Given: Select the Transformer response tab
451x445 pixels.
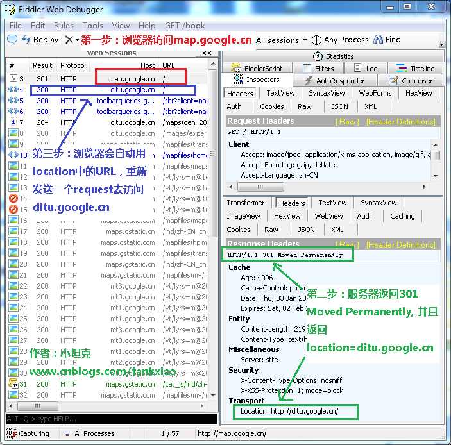Looking at the screenshot, I should (x=245, y=203).
